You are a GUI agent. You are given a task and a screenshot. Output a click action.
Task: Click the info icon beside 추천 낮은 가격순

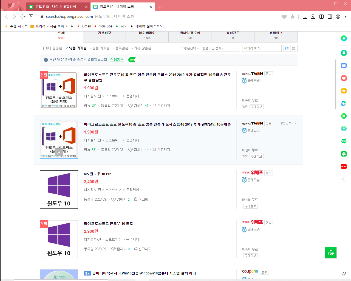click(x=46, y=60)
